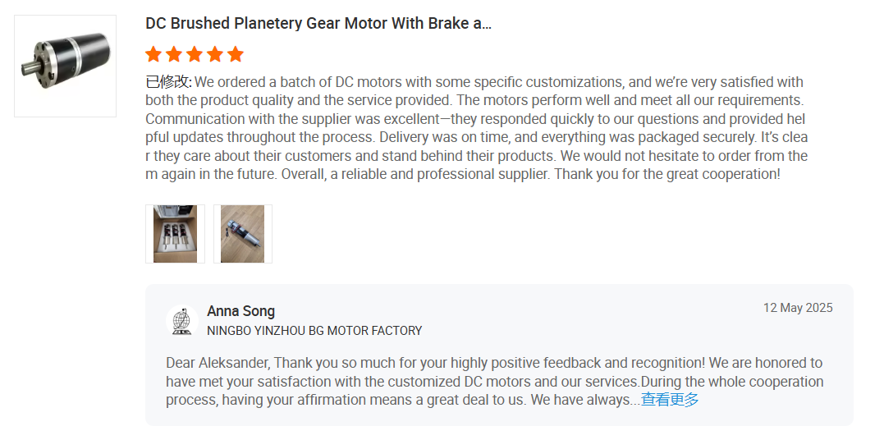The height and width of the screenshot is (440, 884).
Task: Open Anna Song's profile name
Action: (x=240, y=311)
